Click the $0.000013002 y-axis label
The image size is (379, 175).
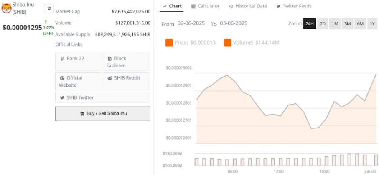pyautogui.click(x=178, y=68)
